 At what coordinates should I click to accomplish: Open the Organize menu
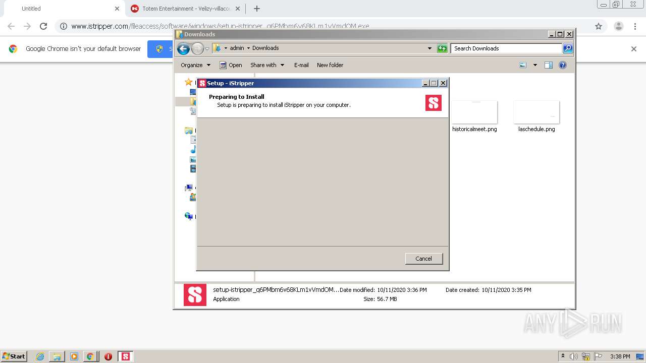(195, 65)
